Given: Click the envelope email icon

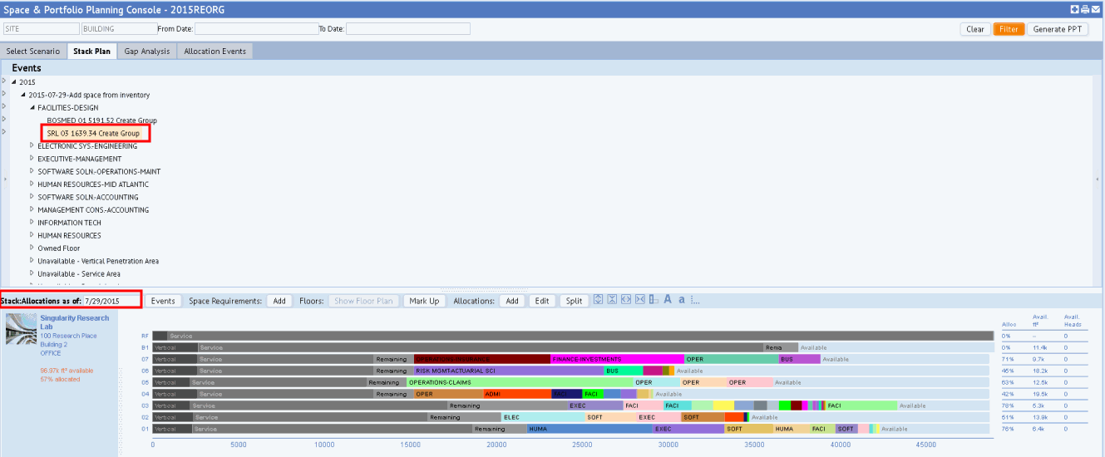Looking at the screenshot, I should (x=1096, y=9).
